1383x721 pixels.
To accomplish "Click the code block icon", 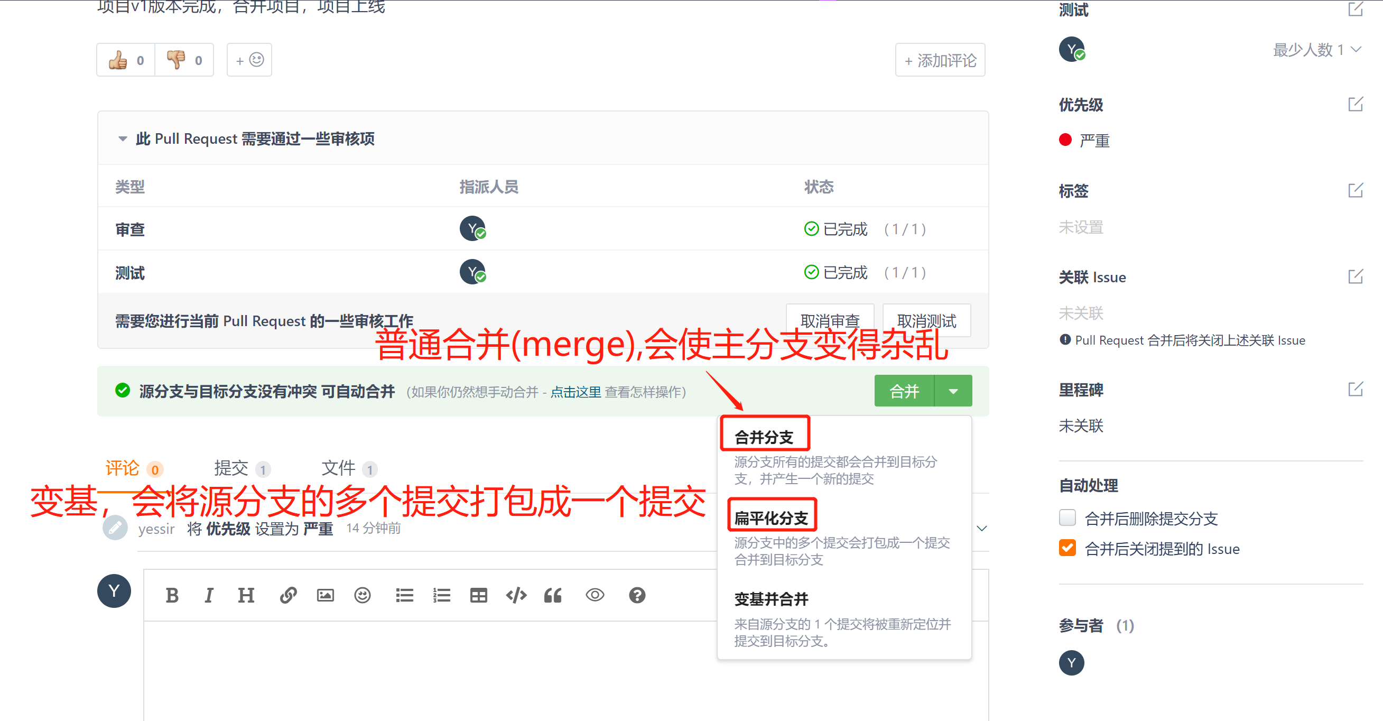I will pyautogui.click(x=516, y=595).
